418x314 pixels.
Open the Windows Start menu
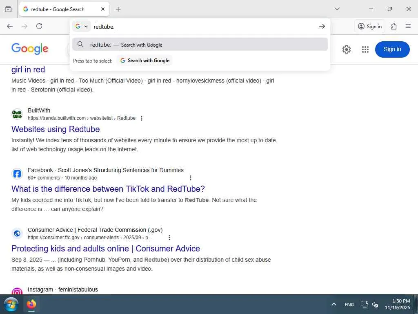pyautogui.click(x=11, y=304)
